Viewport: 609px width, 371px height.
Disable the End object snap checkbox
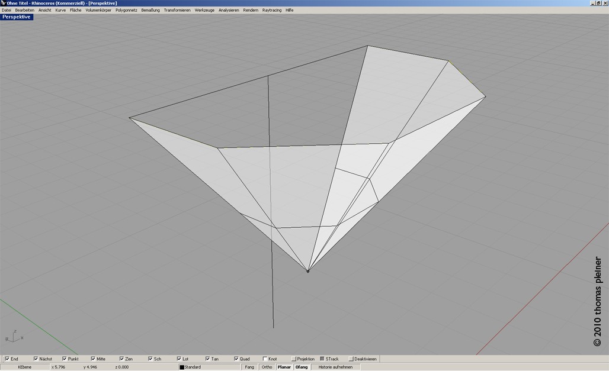click(x=7, y=359)
